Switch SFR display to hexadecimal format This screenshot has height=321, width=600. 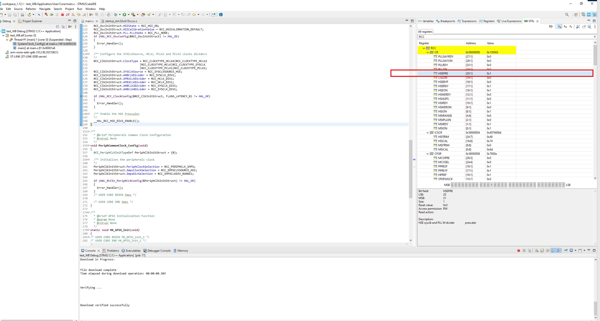point(559,26)
